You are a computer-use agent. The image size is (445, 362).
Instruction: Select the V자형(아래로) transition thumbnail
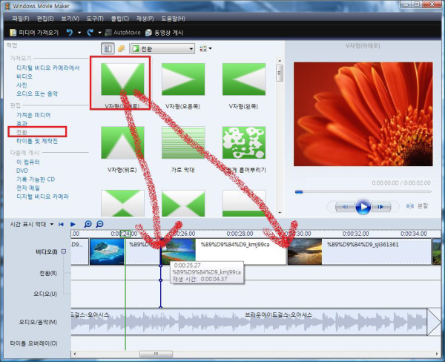[x=122, y=79]
